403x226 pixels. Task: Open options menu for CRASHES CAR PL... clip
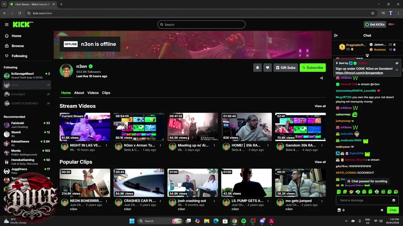point(160,201)
